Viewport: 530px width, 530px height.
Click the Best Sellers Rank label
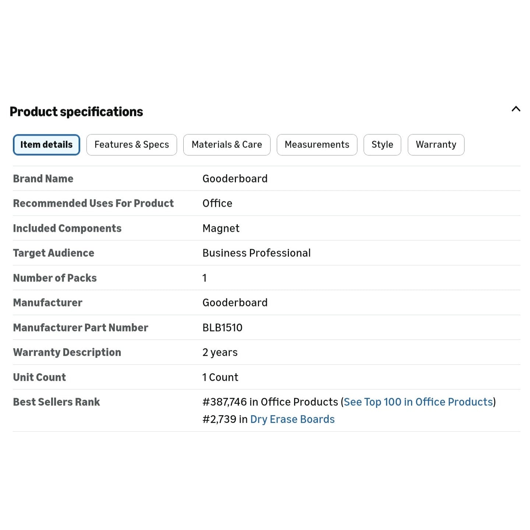[x=56, y=402]
